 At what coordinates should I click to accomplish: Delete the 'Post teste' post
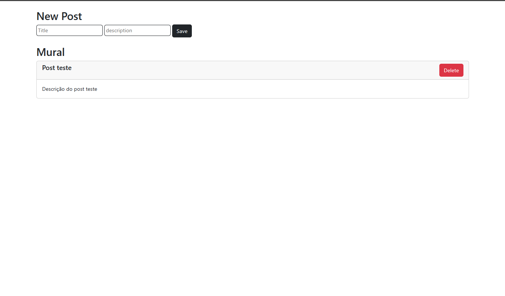pos(451,70)
